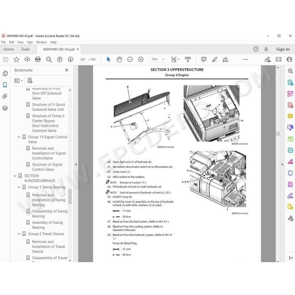Switch to the Tools tab
This screenshot has width=295, height=295.
[x=25, y=49]
